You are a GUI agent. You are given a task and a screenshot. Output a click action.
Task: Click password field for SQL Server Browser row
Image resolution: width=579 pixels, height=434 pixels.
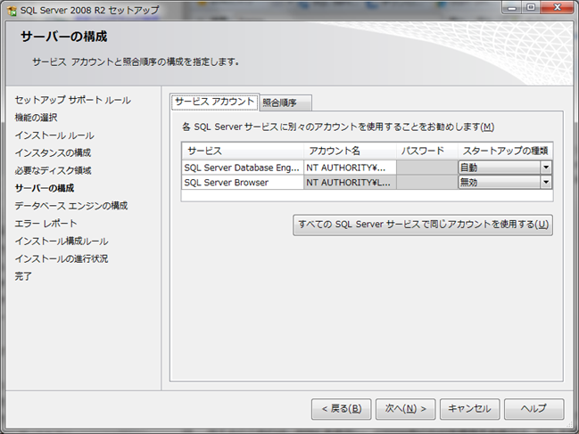[x=426, y=183]
